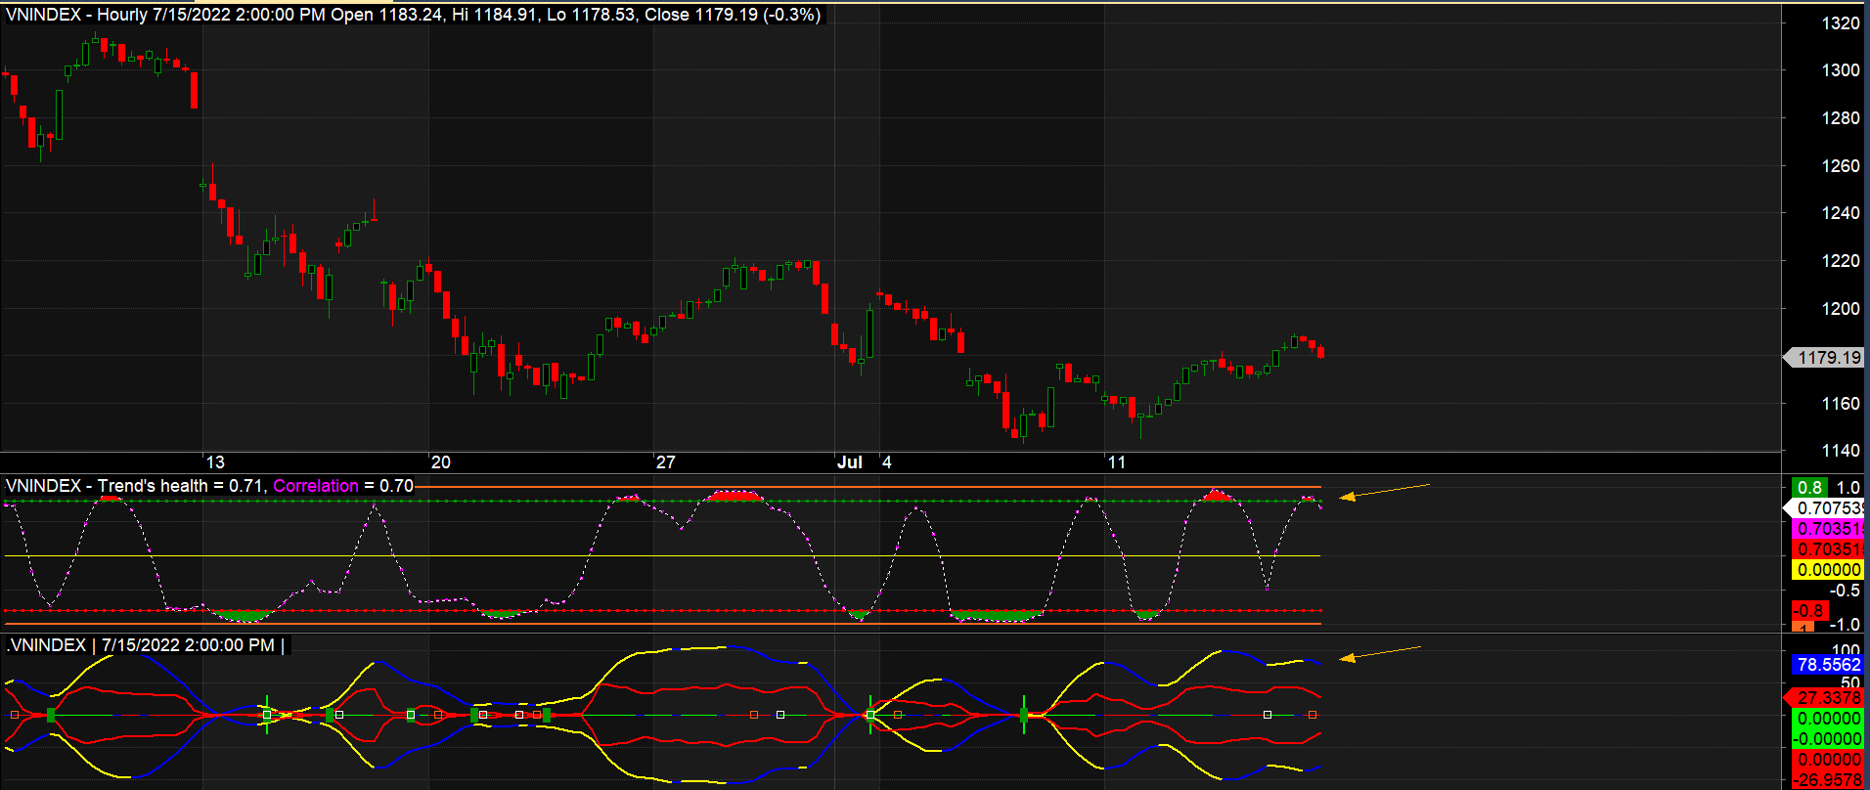This screenshot has width=1870, height=790.
Task: Click the magenta Correlation label in indicator title
Action: click(x=316, y=486)
